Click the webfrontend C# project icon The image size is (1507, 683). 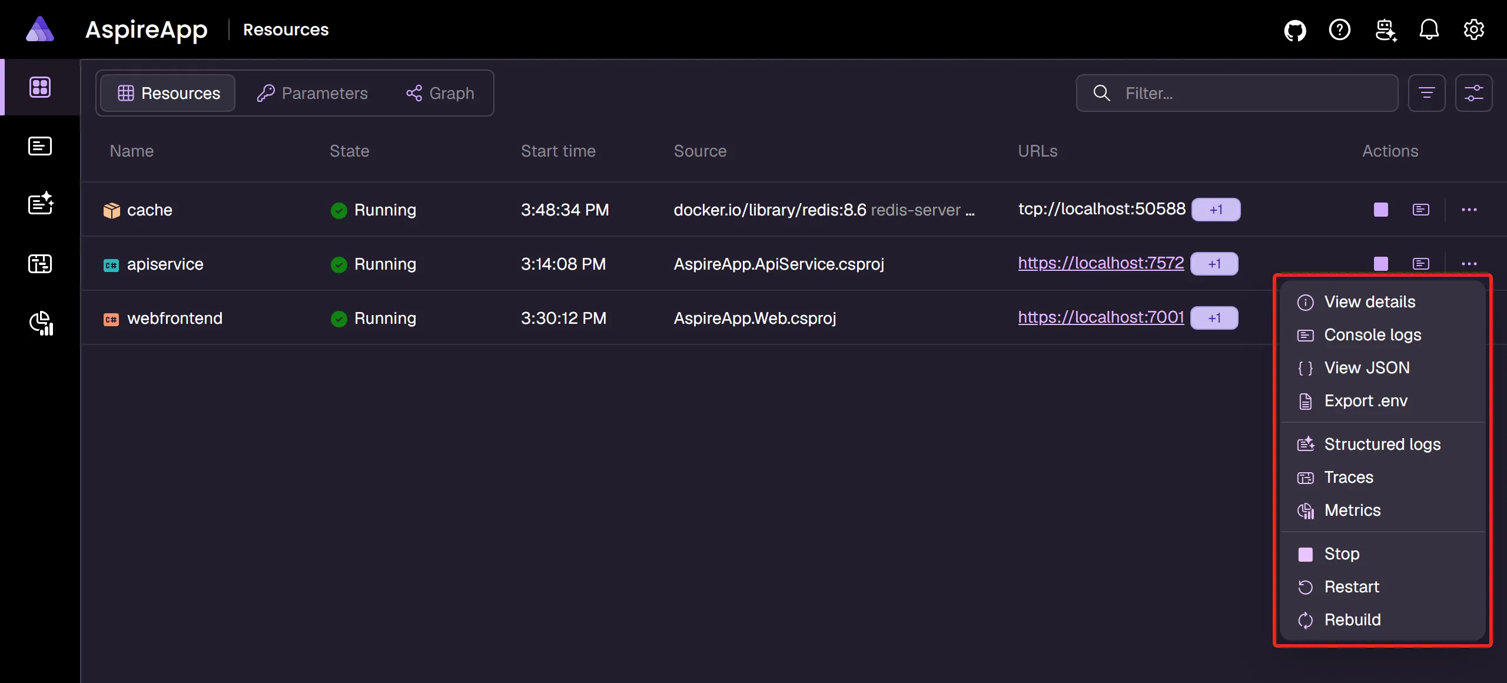[x=111, y=319]
